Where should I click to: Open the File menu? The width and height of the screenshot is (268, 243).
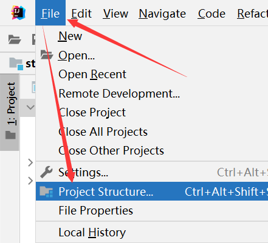pos(50,13)
